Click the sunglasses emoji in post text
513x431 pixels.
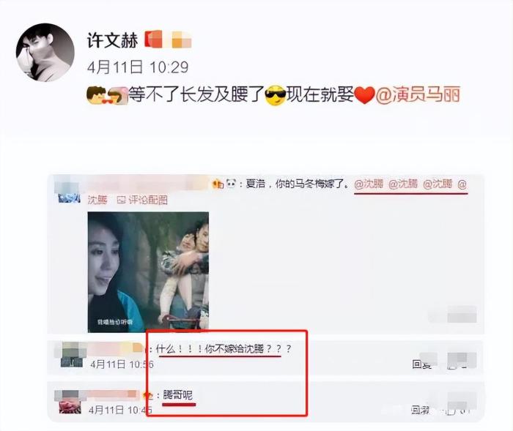pos(275,95)
